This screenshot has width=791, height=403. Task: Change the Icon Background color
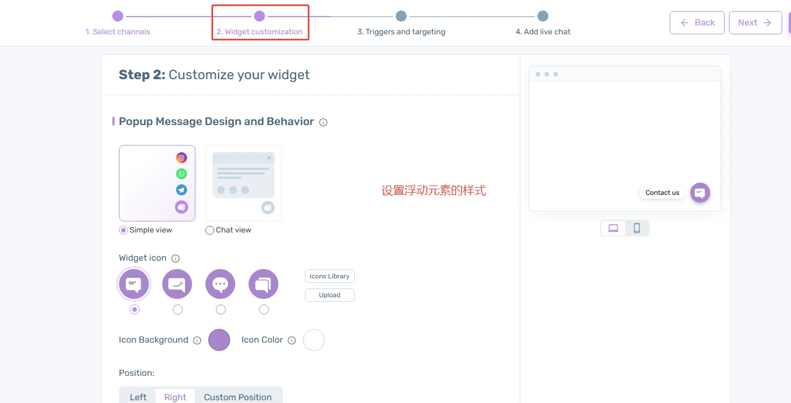(219, 339)
